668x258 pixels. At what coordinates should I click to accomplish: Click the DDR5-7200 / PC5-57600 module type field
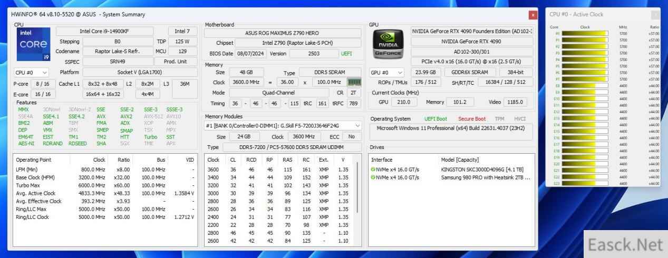point(292,147)
